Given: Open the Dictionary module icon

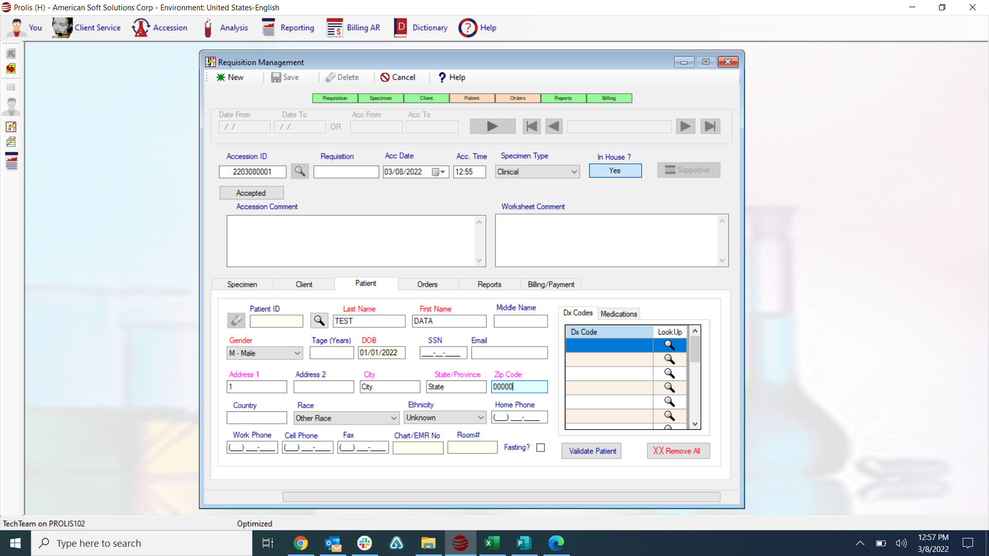Looking at the screenshot, I should 400,28.
